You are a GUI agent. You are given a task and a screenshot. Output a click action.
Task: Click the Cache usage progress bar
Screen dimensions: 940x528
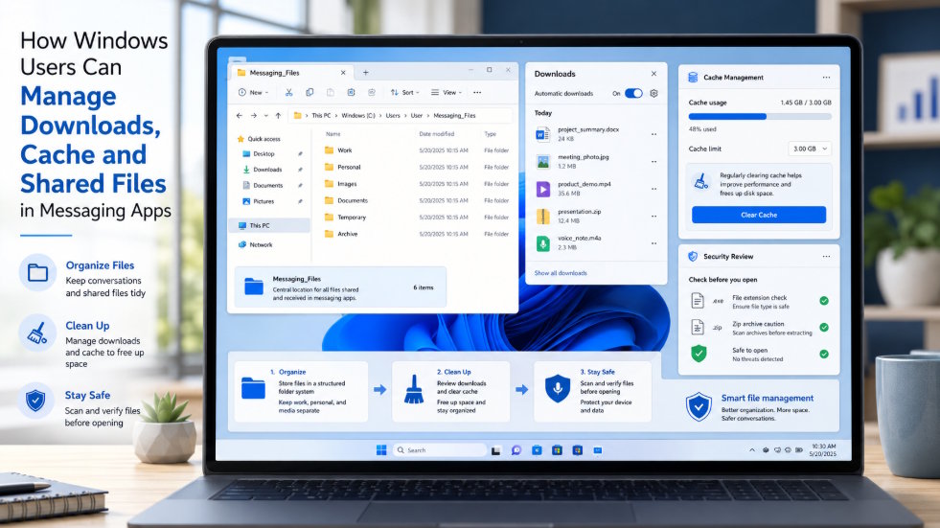click(760, 117)
